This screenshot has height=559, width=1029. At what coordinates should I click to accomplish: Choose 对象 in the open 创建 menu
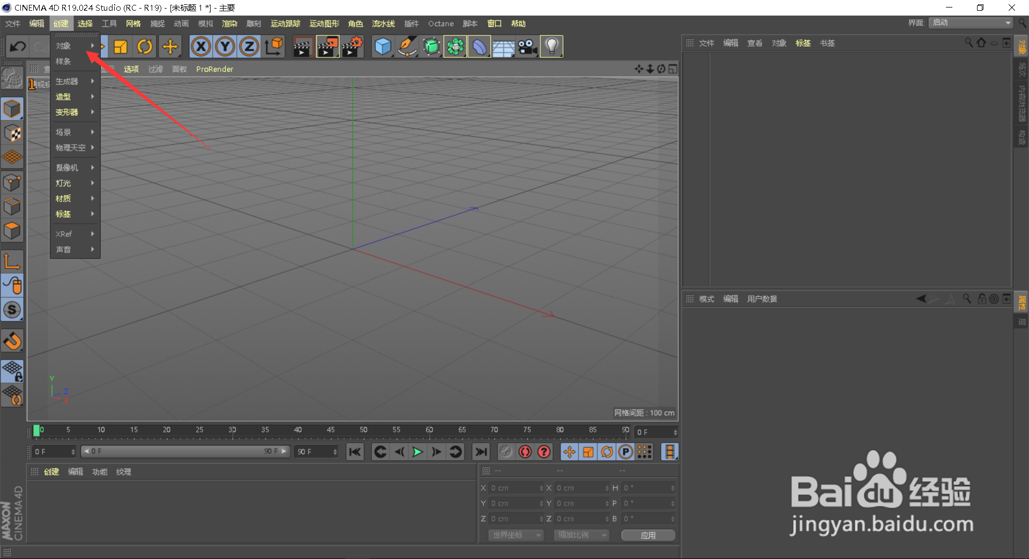[75, 46]
